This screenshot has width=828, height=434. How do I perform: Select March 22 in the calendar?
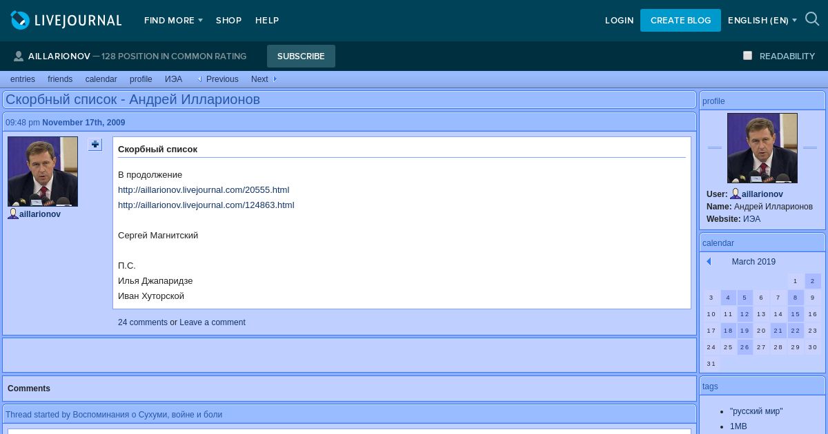coord(796,331)
